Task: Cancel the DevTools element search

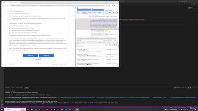Action: click(115, 41)
